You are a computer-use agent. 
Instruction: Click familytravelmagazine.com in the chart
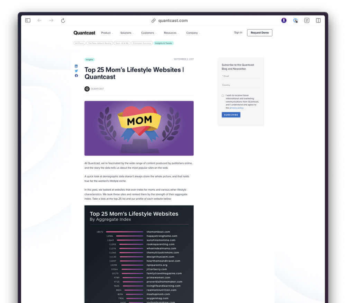click(164, 274)
